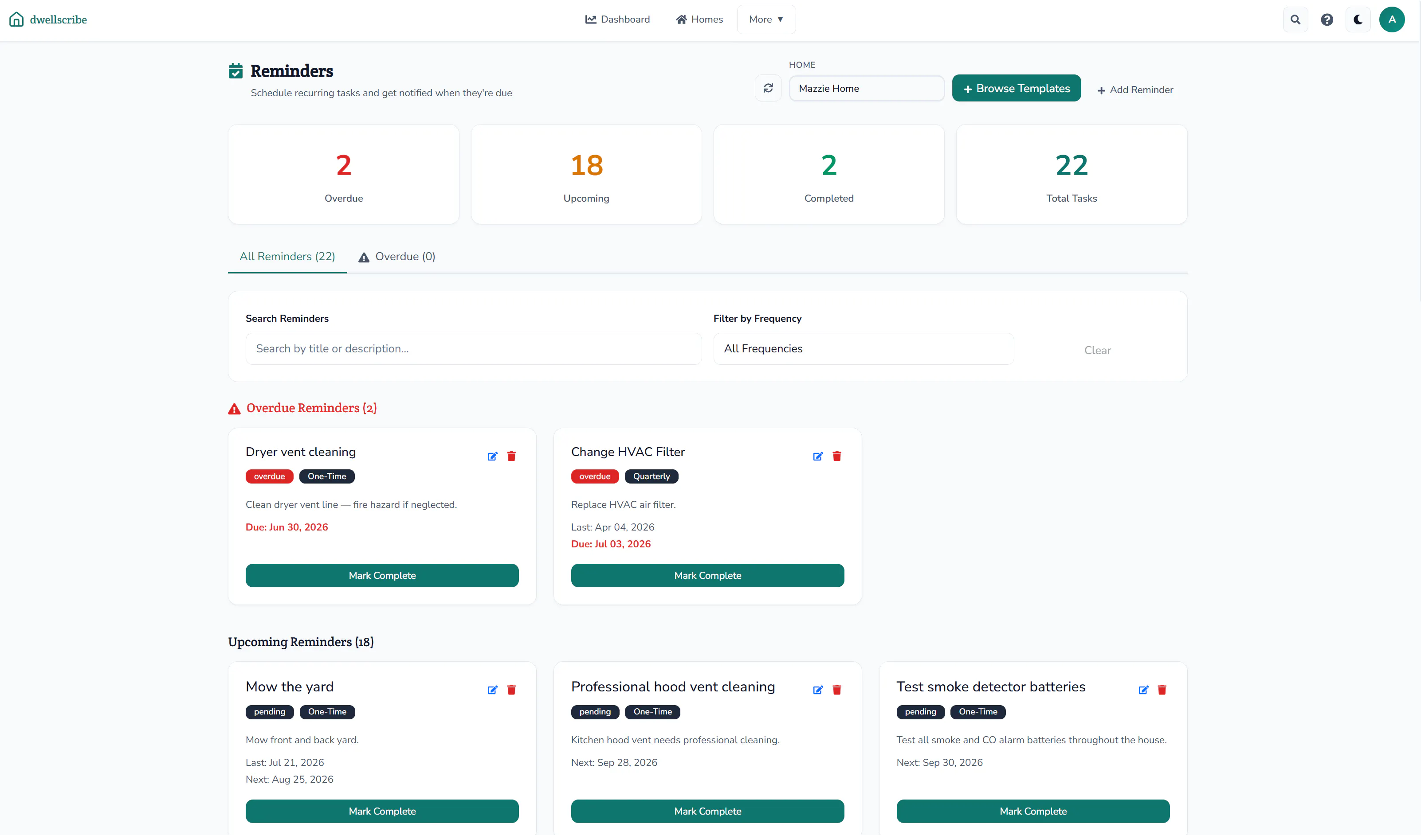1421x835 pixels.
Task: Edit the Mow the yard reminder
Action: (x=492, y=690)
